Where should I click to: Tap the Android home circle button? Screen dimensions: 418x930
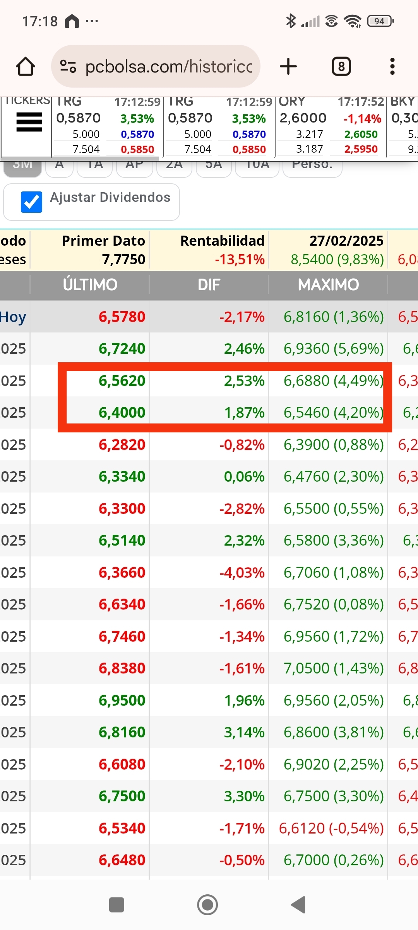point(207,905)
